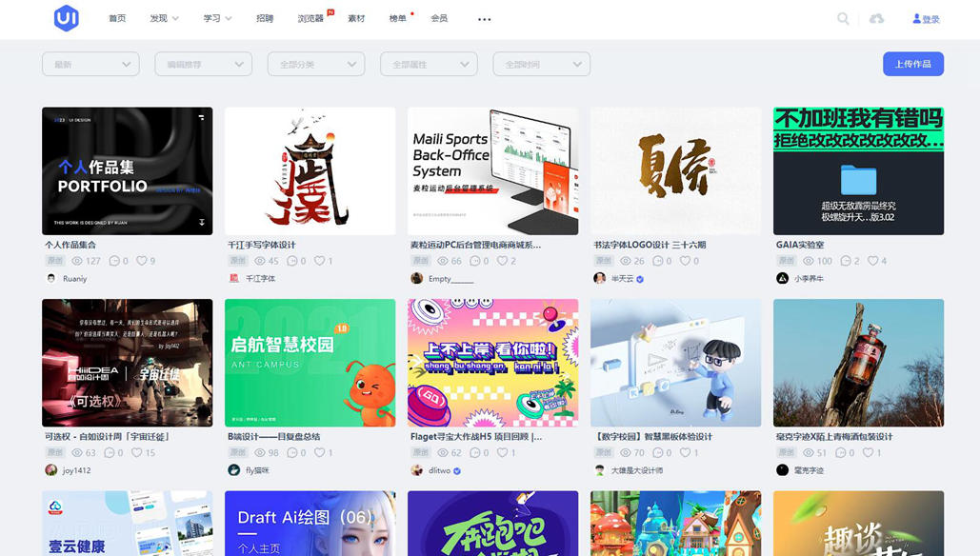Image resolution: width=980 pixels, height=556 pixels.
Task: Open the 个人作品集合 title link
Action: point(70,245)
